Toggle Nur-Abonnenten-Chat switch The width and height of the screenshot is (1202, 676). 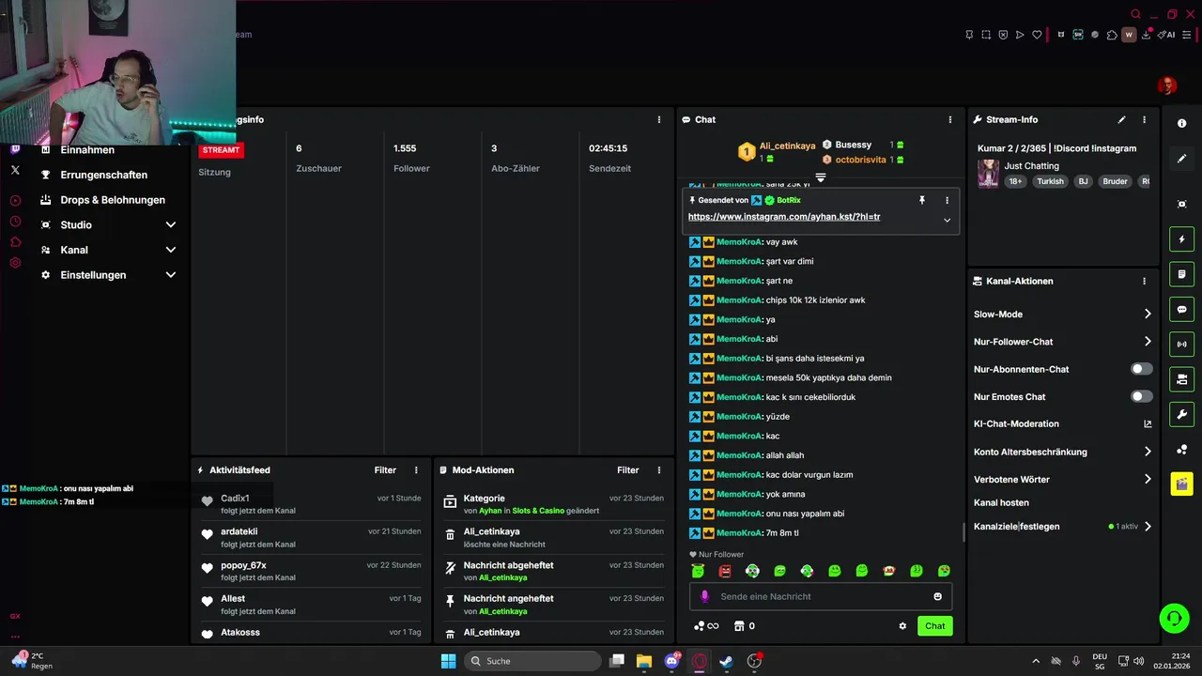pyautogui.click(x=1141, y=369)
